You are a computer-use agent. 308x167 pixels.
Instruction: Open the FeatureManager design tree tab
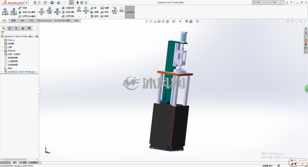[x=3, y=28]
